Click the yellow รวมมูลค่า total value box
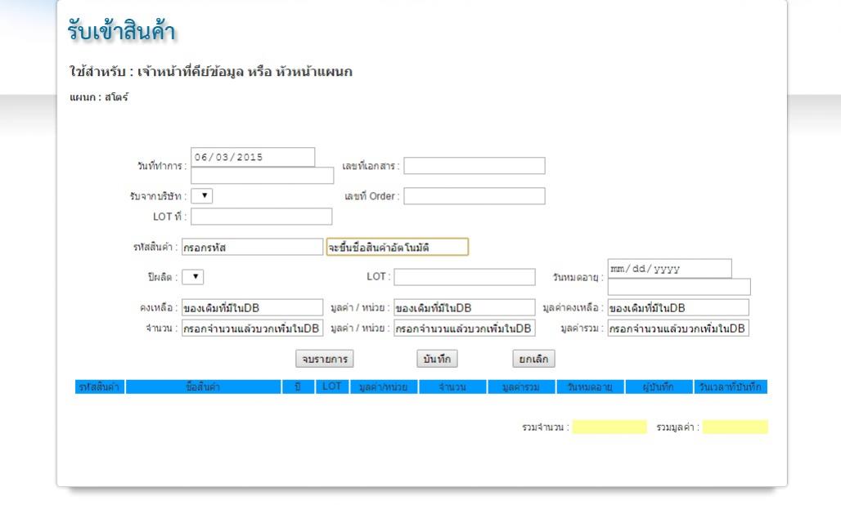This screenshot has width=841, height=505. (x=735, y=427)
